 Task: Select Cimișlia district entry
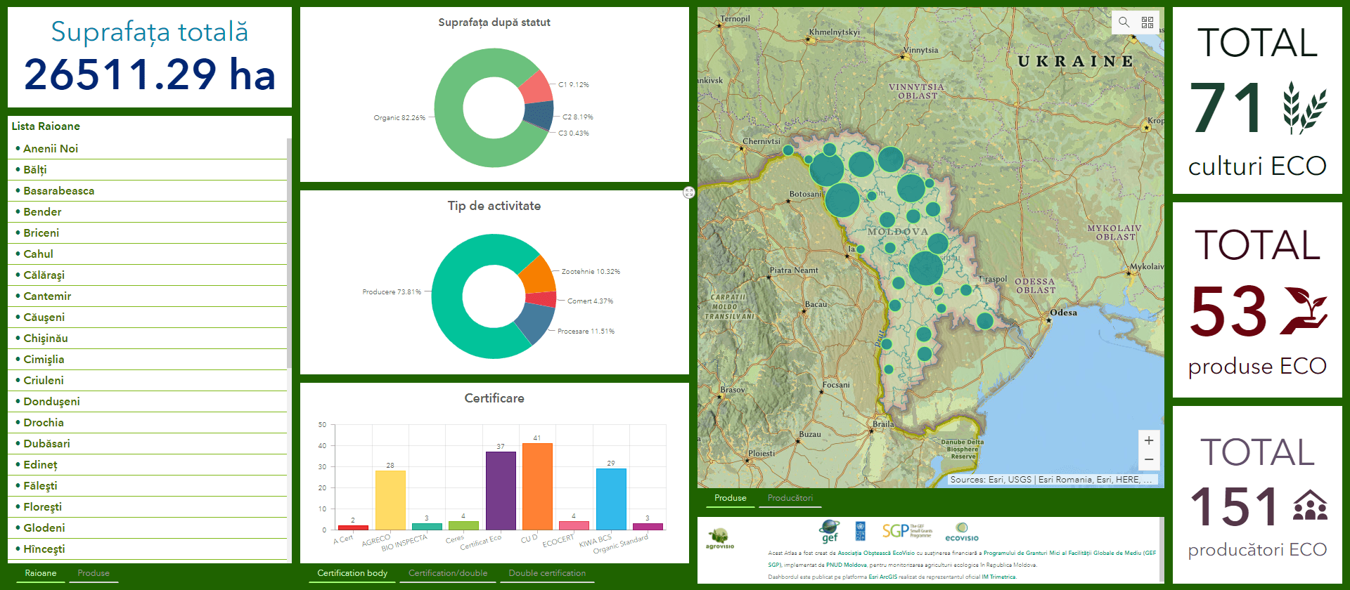click(148, 360)
